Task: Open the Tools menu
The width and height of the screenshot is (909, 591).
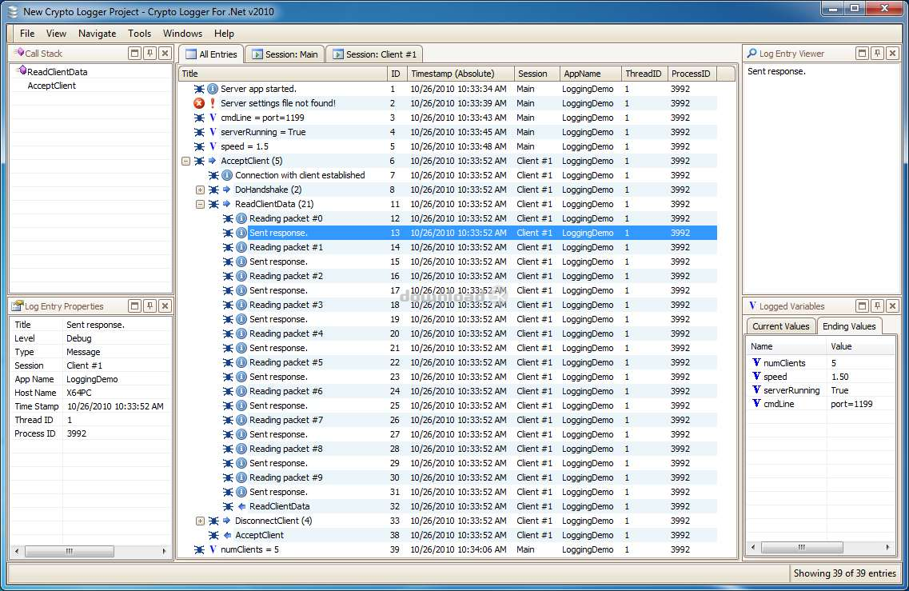Action: tap(139, 34)
